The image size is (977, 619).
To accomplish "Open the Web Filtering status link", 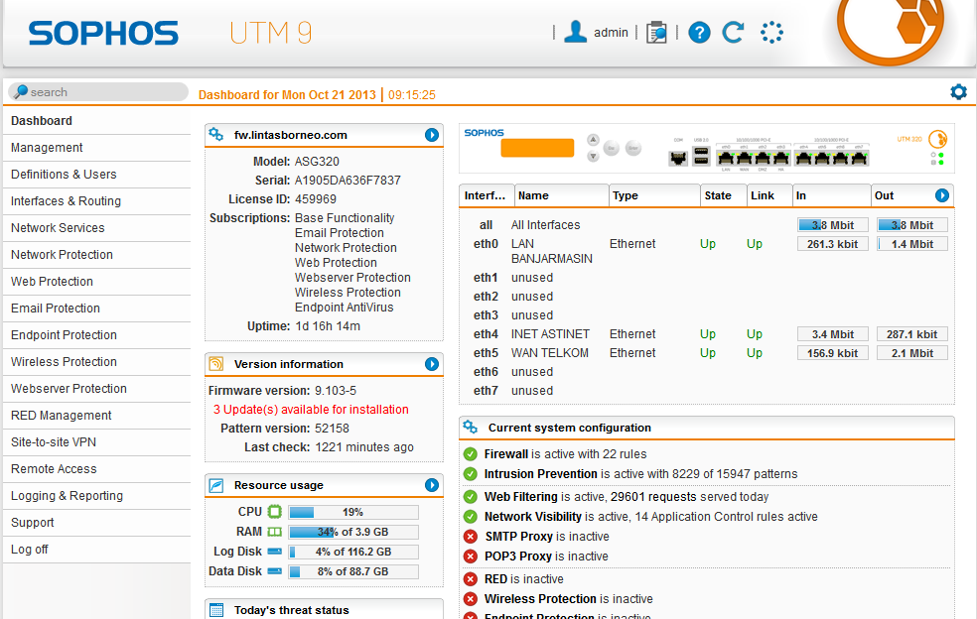I will 521,497.
